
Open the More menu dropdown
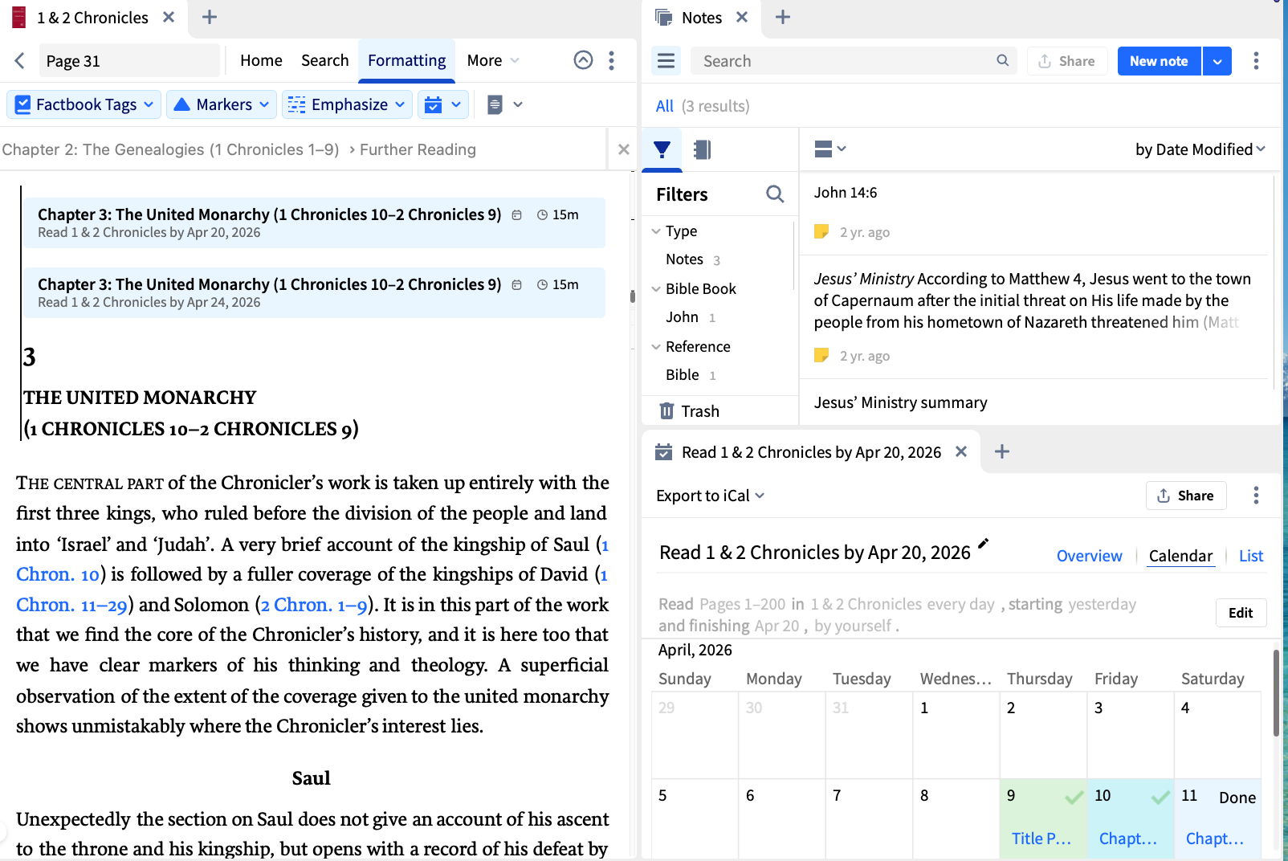(x=493, y=60)
